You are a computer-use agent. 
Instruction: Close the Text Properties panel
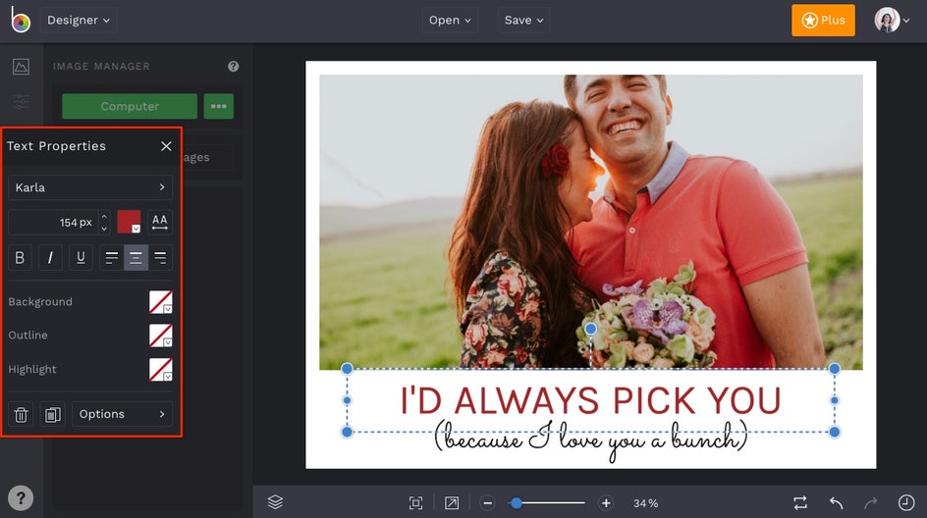point(166,146)
